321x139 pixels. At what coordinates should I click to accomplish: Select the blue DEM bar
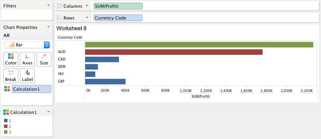92,67
